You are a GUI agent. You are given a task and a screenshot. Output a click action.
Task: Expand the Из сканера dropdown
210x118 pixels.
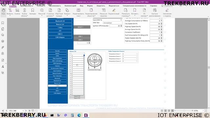(147, 16)
